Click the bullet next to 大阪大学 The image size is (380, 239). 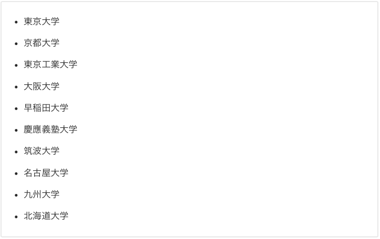(16, 87)
